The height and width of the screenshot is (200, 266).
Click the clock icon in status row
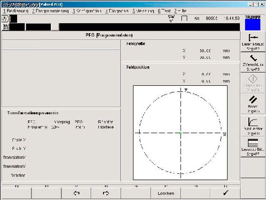(5, 18)
